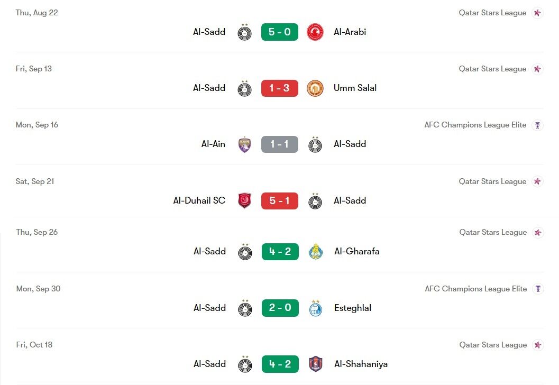559x385 pixels.
Task: Open the 4 - 2 score against Al-Shahaniya
Action: tap(280, 364)
